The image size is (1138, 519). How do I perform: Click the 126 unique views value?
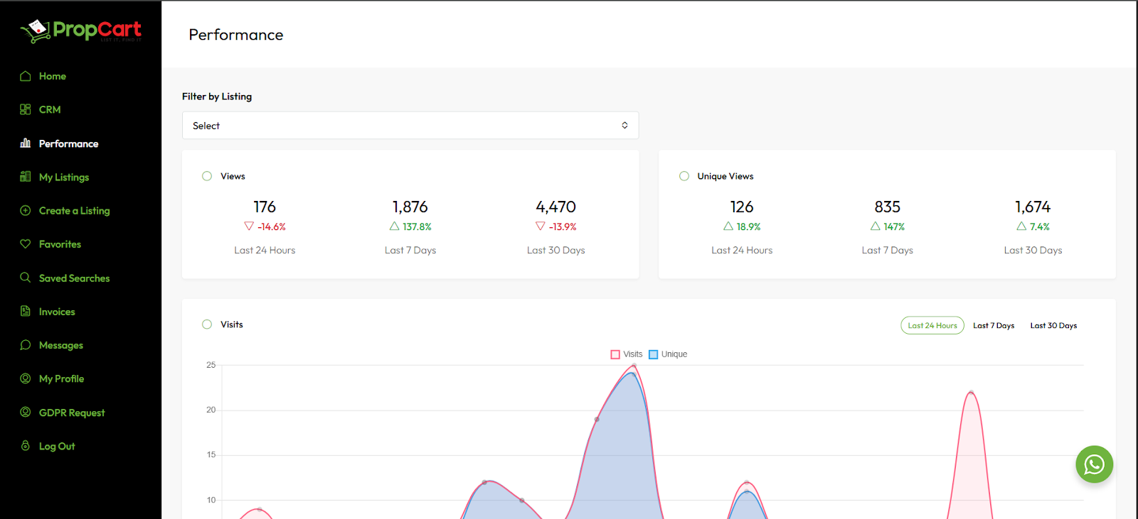(742, 207)
